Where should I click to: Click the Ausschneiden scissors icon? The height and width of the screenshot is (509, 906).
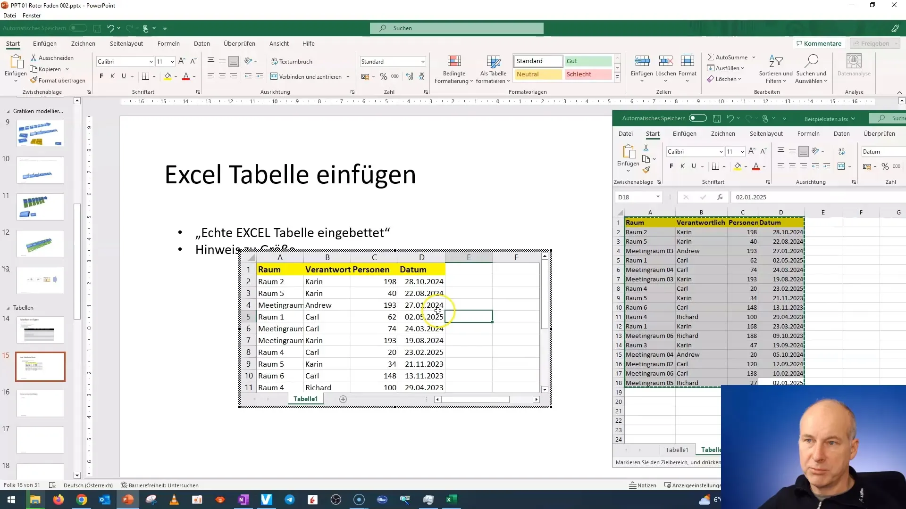34,57
